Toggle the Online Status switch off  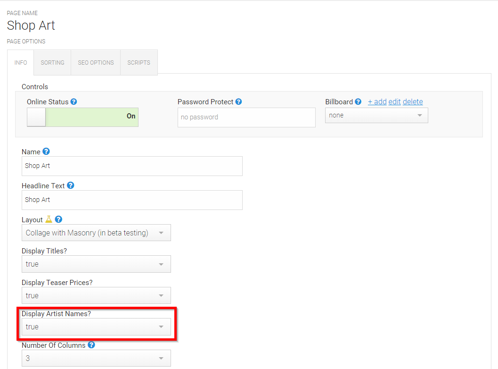82,117
